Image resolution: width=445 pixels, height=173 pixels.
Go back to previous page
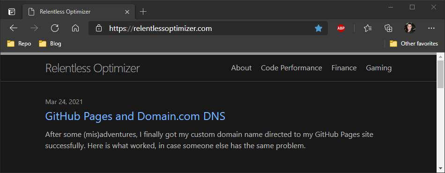click(x=14, y=28)
